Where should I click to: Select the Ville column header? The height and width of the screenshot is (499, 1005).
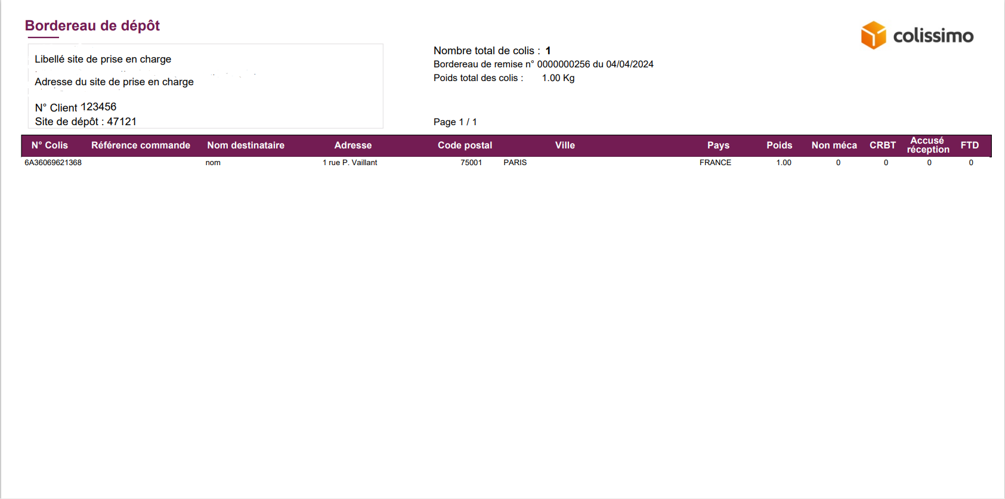coord(565,145)
